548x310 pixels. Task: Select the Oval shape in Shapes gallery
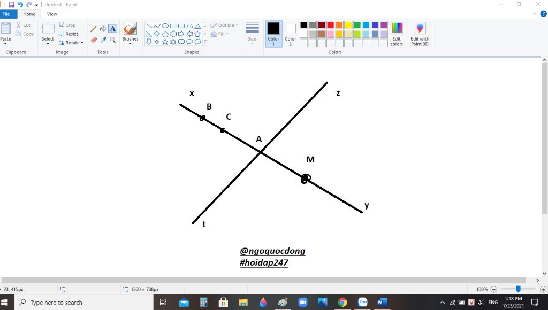click(x=165, y=26)
